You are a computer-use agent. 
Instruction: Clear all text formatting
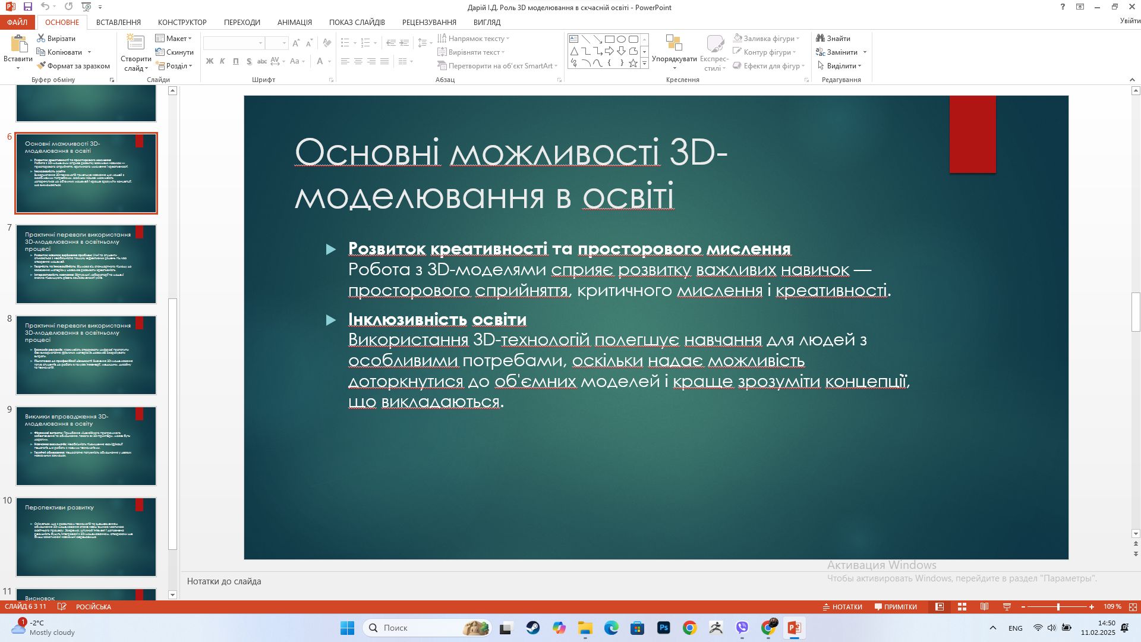coord(327,43)
